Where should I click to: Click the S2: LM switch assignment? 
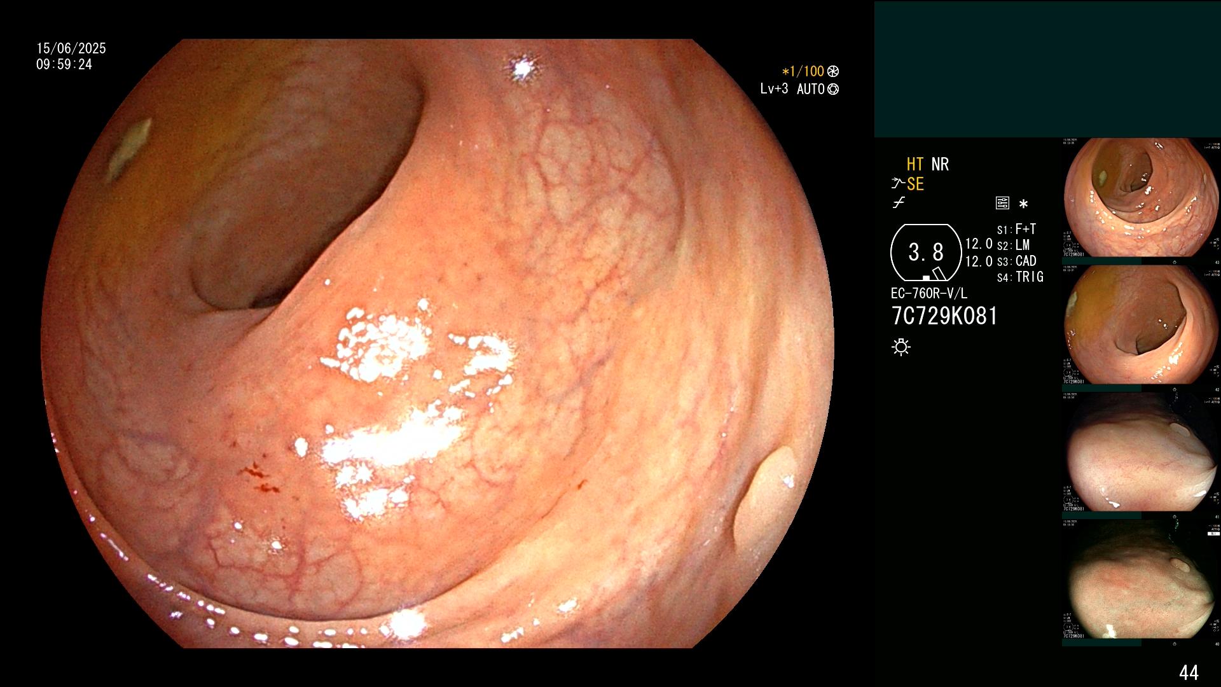(x=1013, y=245)
